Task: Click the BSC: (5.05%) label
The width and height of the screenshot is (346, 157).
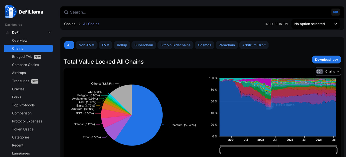Action: (85, 113)
